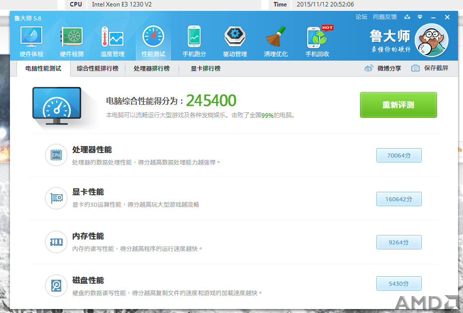
Task: Switch to 电脑性能测试 tab
Action: pyautogui.click(x=43, y=69)
